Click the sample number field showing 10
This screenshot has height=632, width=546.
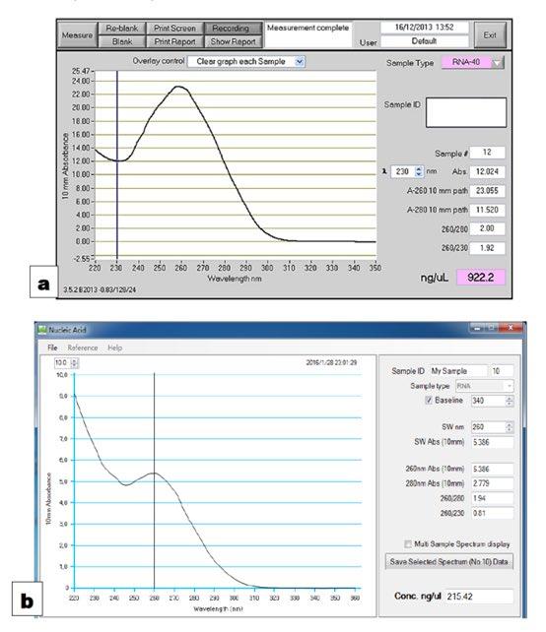(502, 371)
